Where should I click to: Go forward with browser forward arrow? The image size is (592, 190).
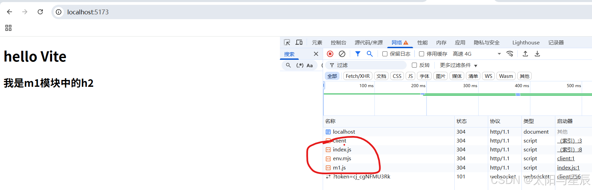coord(25,12)
